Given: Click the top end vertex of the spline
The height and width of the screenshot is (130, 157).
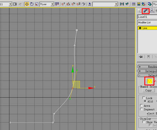Looking at the screenshot, I should 77,30.
